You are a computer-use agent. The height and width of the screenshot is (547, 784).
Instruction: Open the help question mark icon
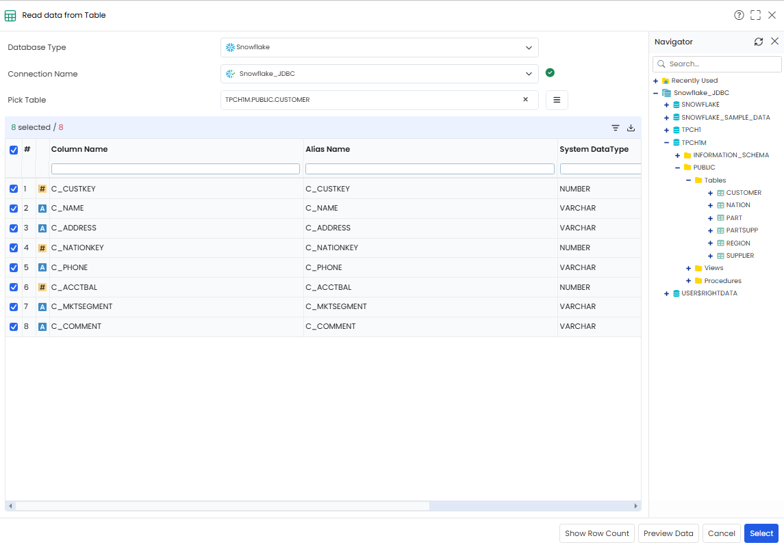click(x=739, y=15)
